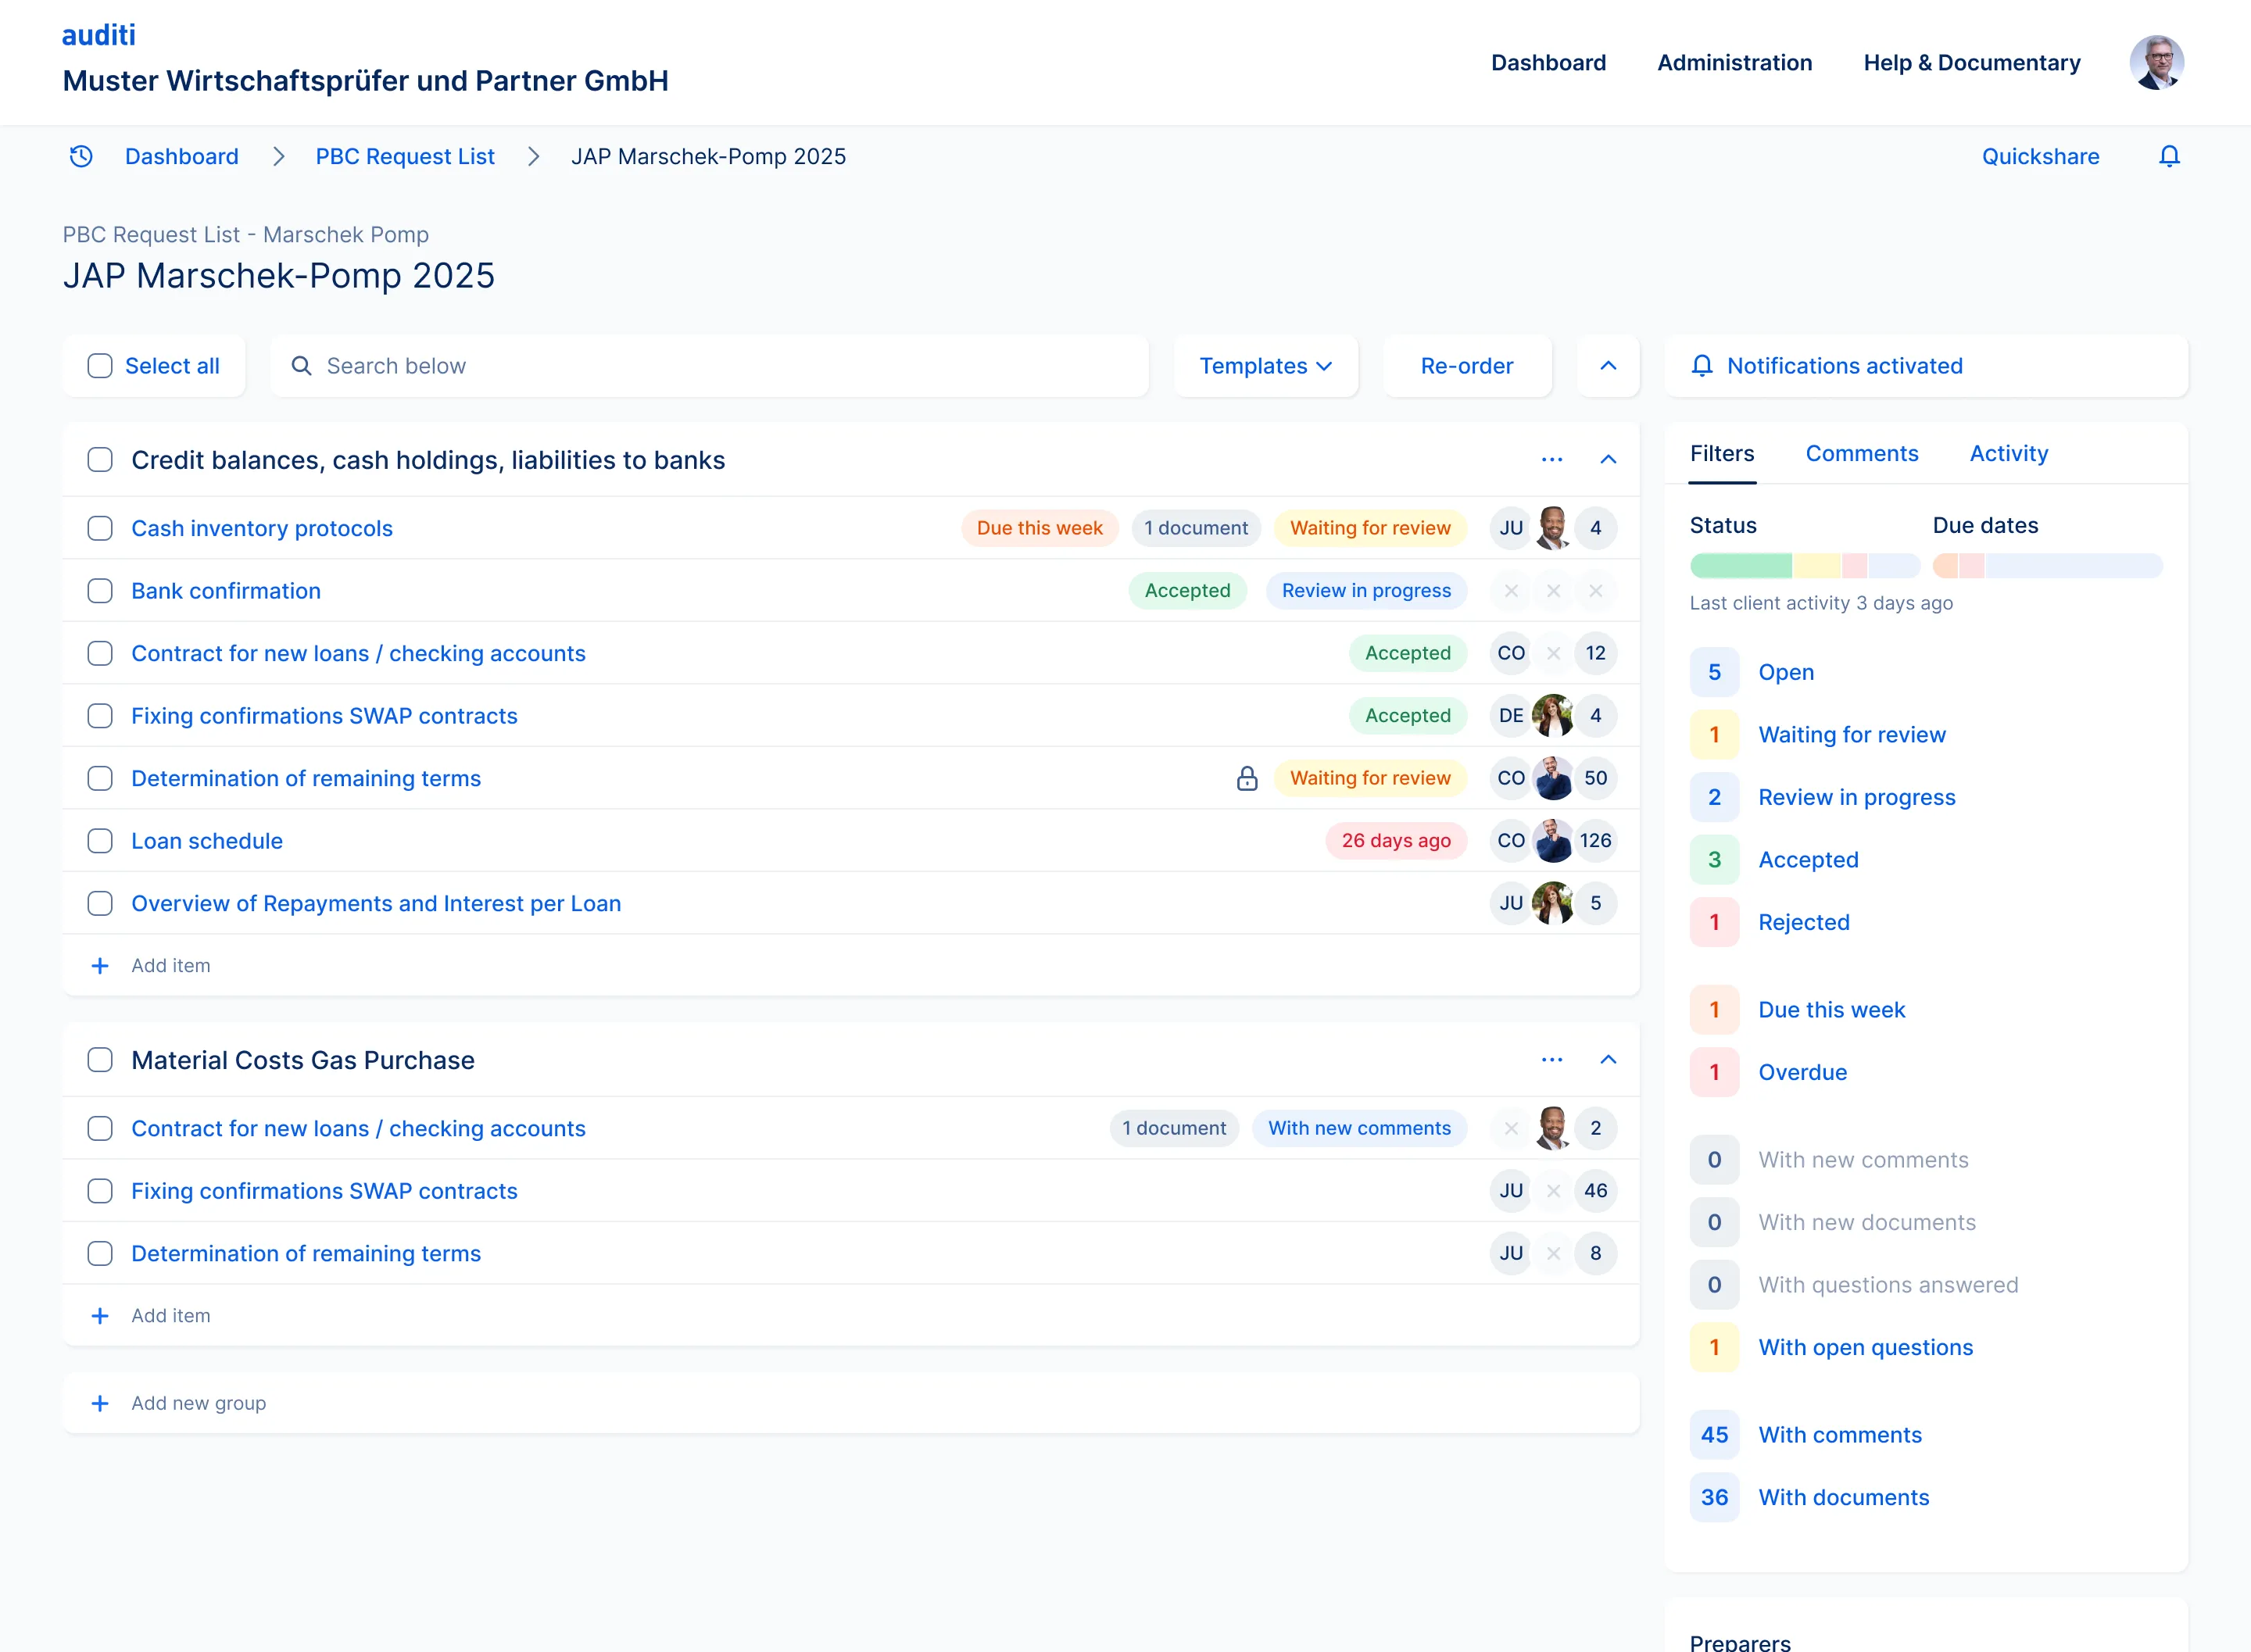This screenshot has width=2251, height=1652.
Task: Click the DE badge on Fixing confirmations SWAP contracts
Action: point(1511,716)
